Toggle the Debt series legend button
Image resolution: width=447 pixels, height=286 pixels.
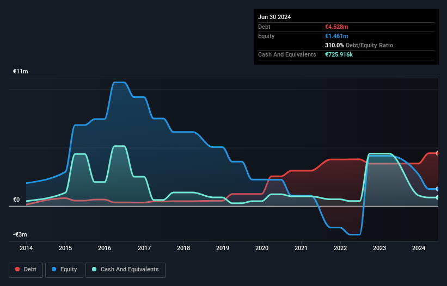(26, 270)
